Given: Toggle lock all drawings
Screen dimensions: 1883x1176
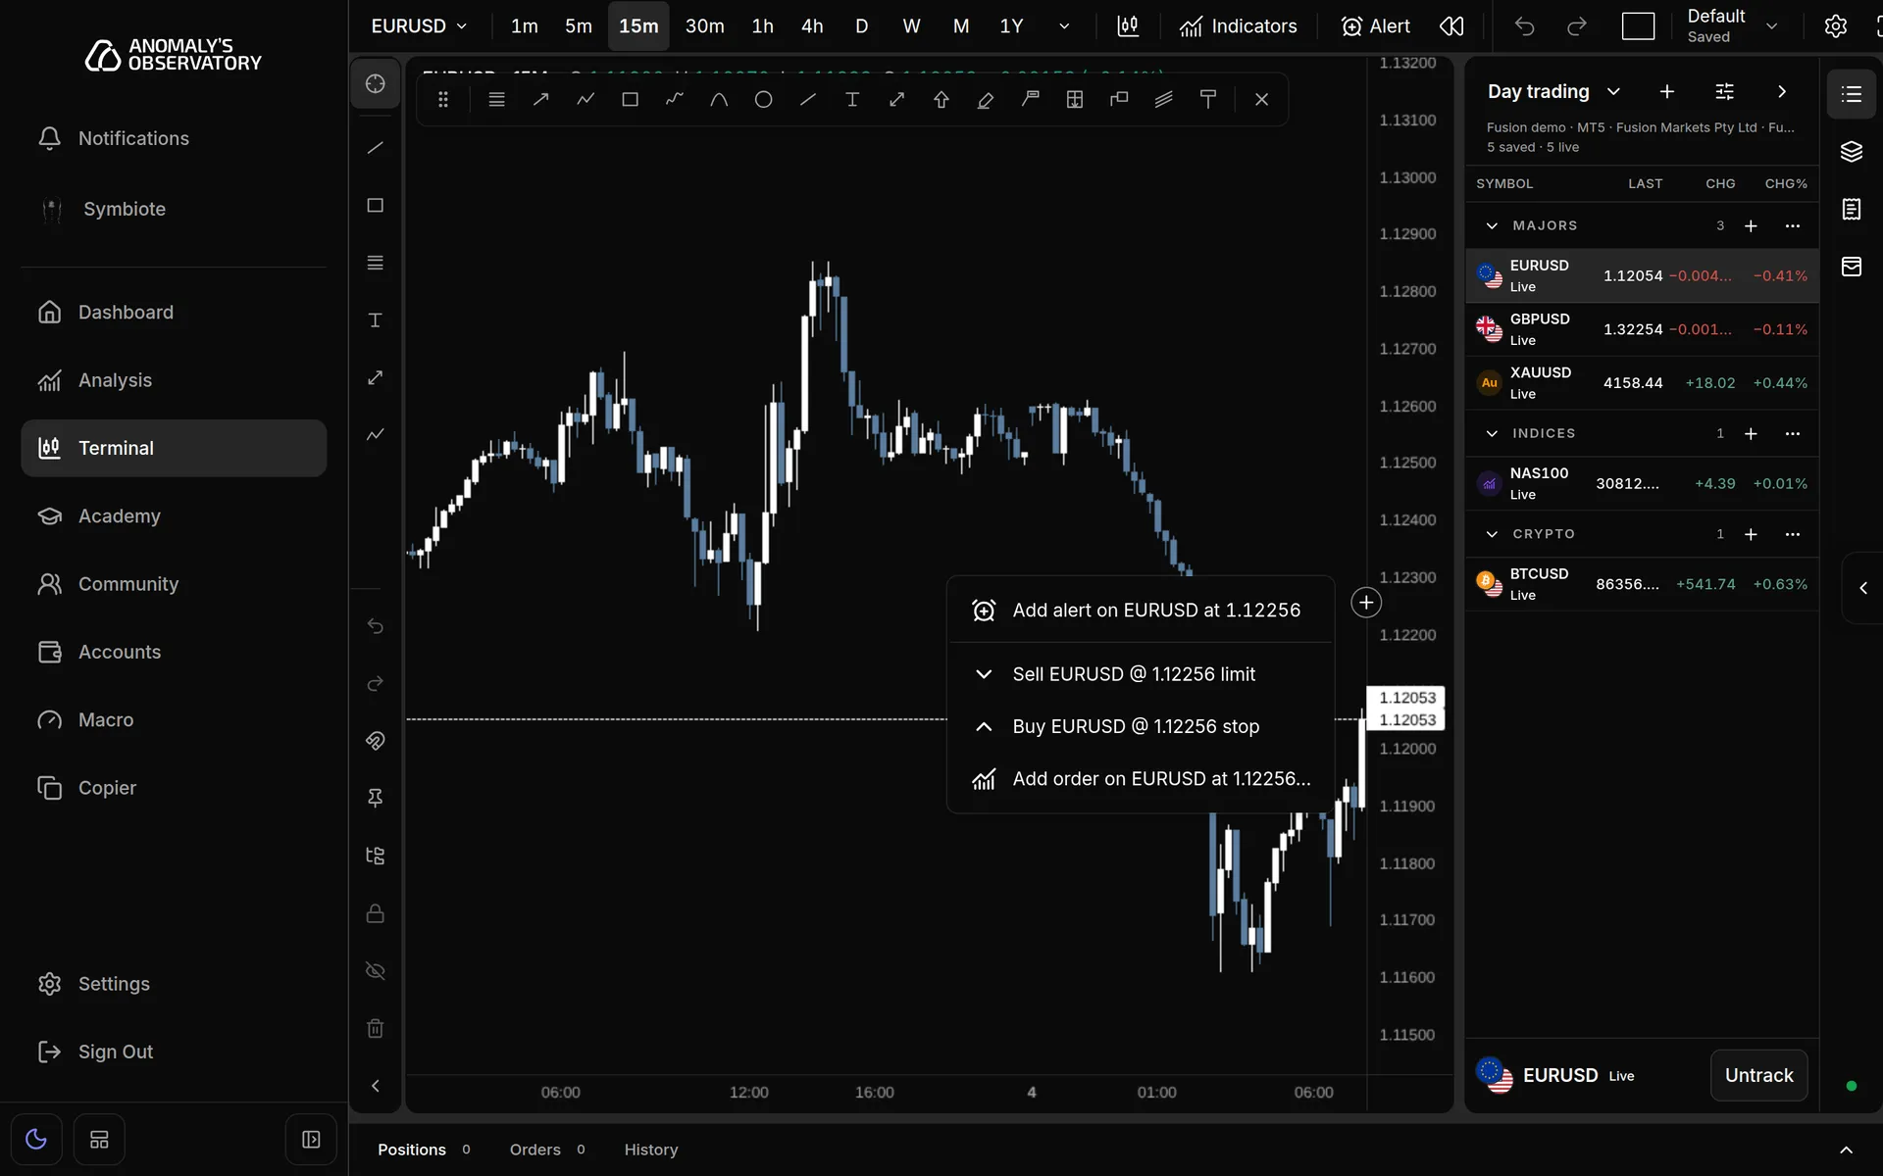Looking at the screenshot, I should coord(375,913).
